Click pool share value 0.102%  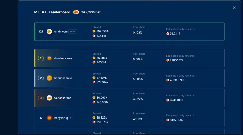click(138, 33)
